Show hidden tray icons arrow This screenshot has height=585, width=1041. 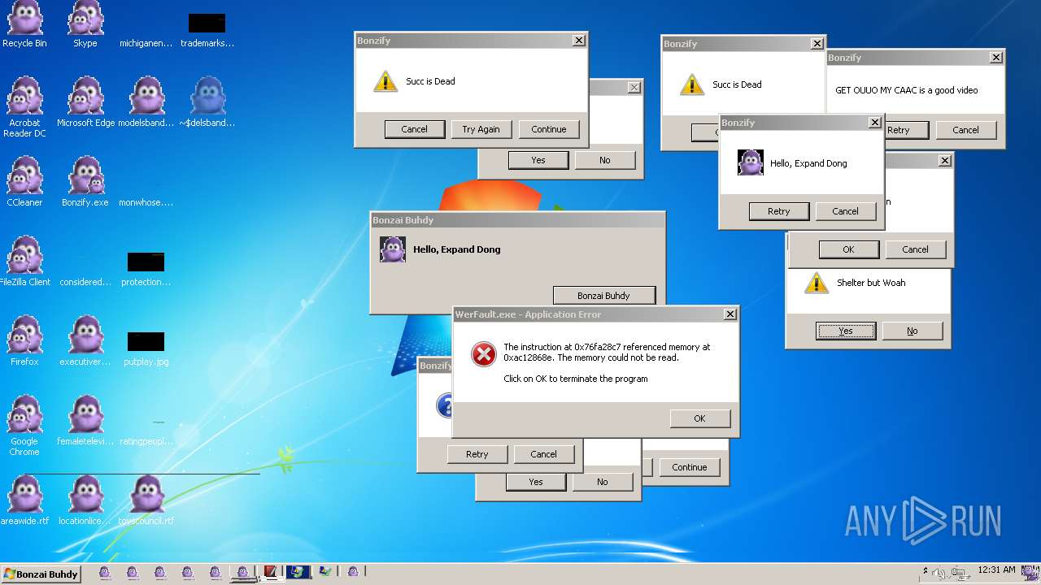926,572
